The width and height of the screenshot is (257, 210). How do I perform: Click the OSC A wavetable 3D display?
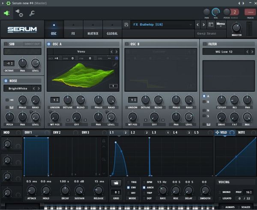[x=83, y=76]
